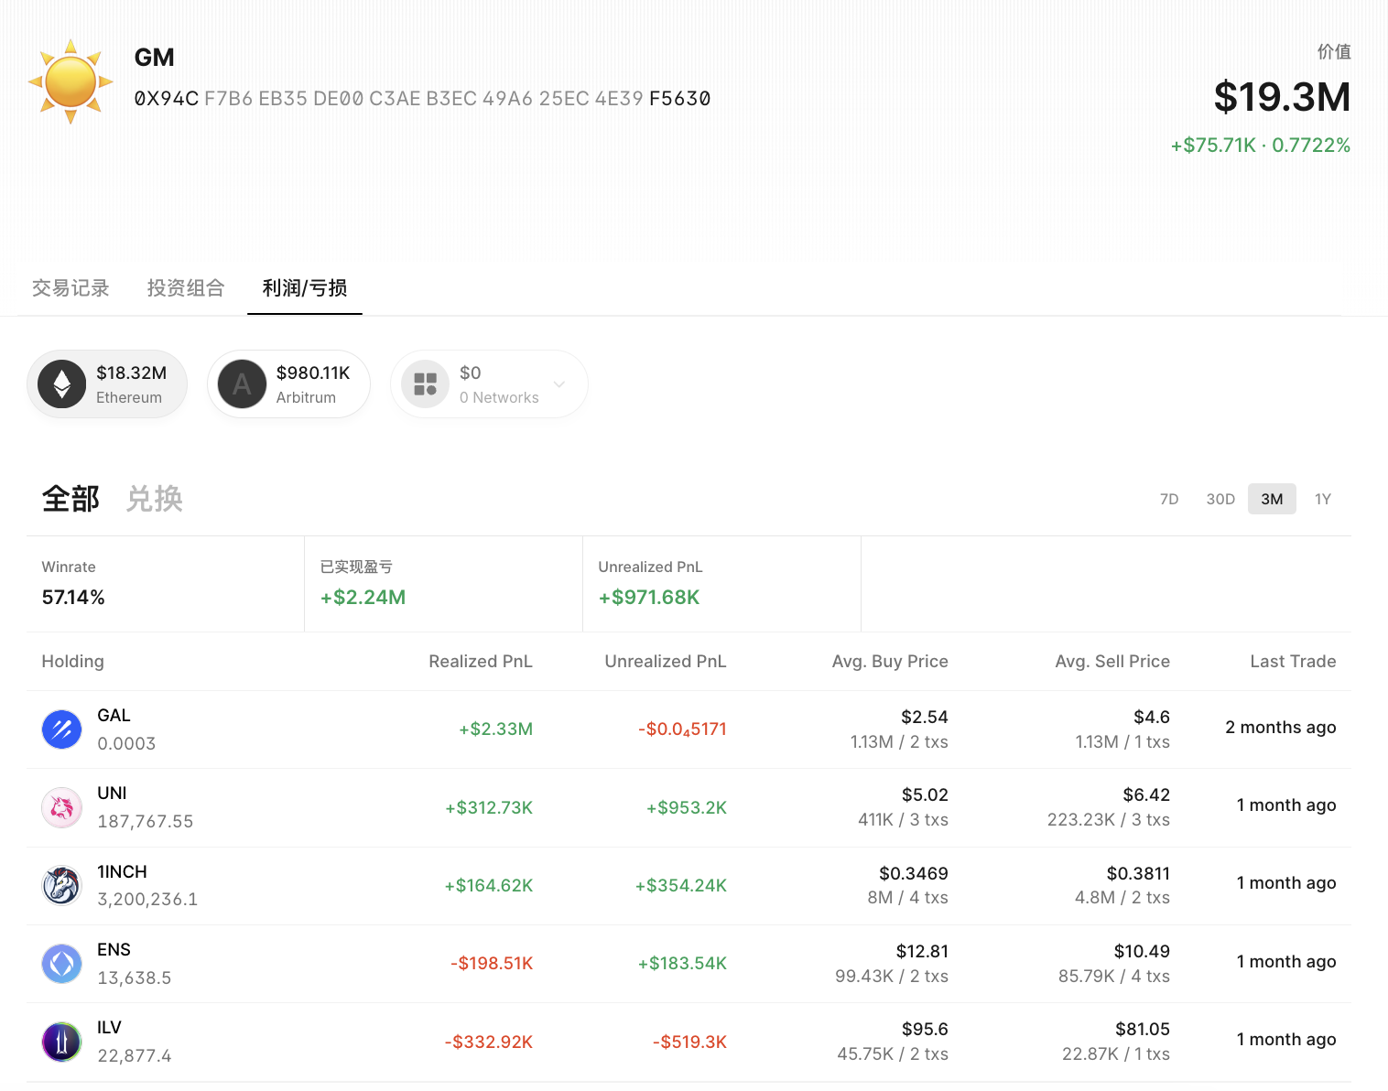Open the ENS holding row name

point(114,949)
